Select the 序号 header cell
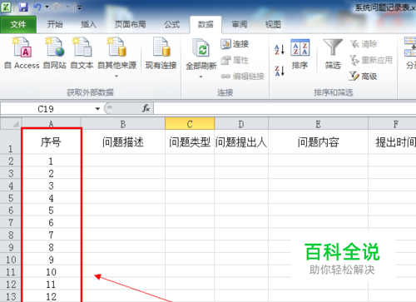This screenshot has width=416, height=302. tap(52, 142)
